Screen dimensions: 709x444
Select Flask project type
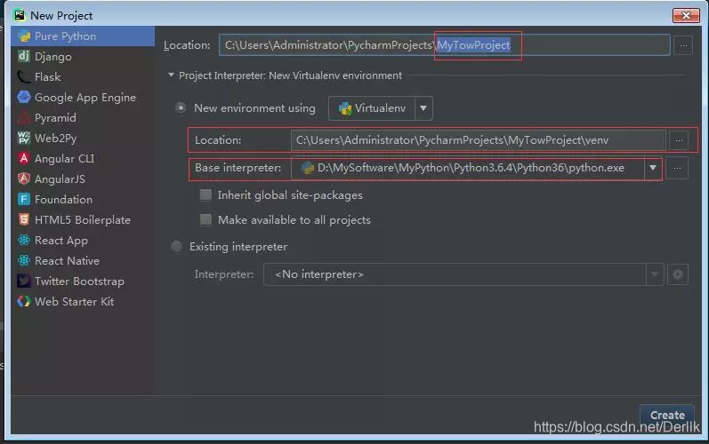pos(83,76)
